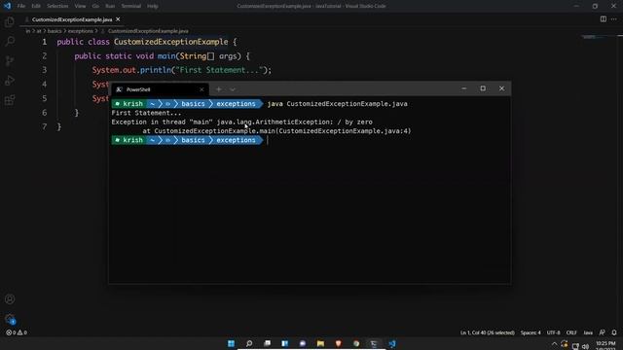Open the Extensions view
This screenshot has height=350, width=623.
[10, 99]
